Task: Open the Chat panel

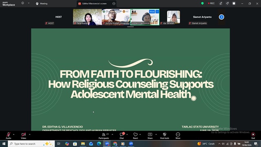Action: pos(122,136)
